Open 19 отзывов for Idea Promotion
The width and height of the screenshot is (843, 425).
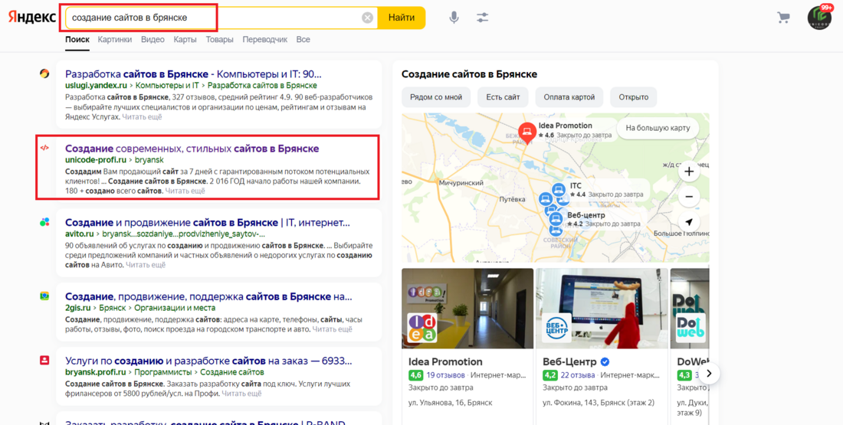point(446,375)
